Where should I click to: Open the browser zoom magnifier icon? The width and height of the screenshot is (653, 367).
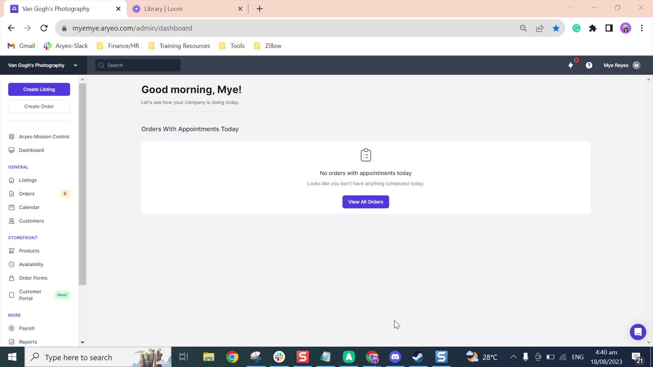point(523,28)
